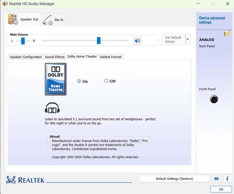
Task: Click the main volume slider handle
Action: (99, 40)
